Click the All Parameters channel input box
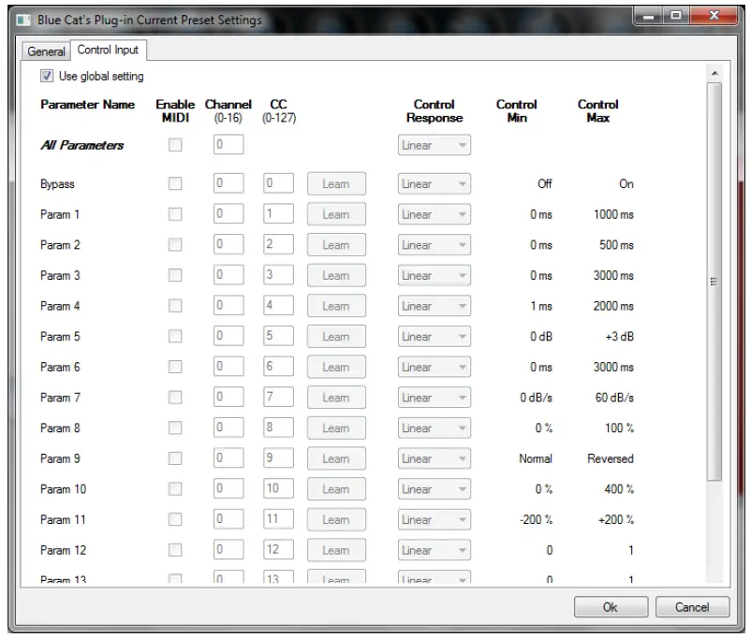Viewport: 751px width, 638px height. [228, 145]
